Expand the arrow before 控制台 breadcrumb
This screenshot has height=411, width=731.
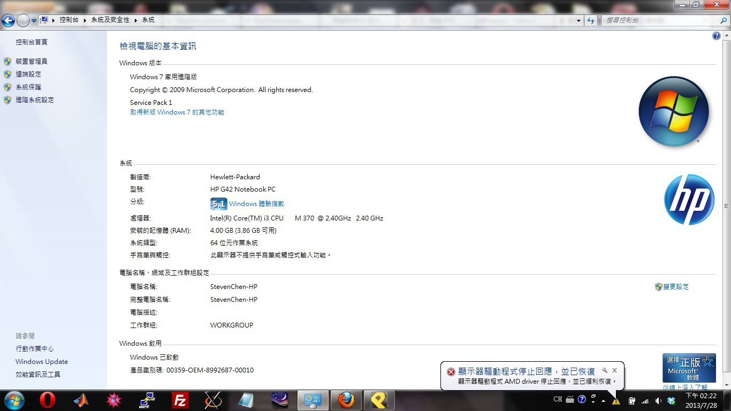54,20
